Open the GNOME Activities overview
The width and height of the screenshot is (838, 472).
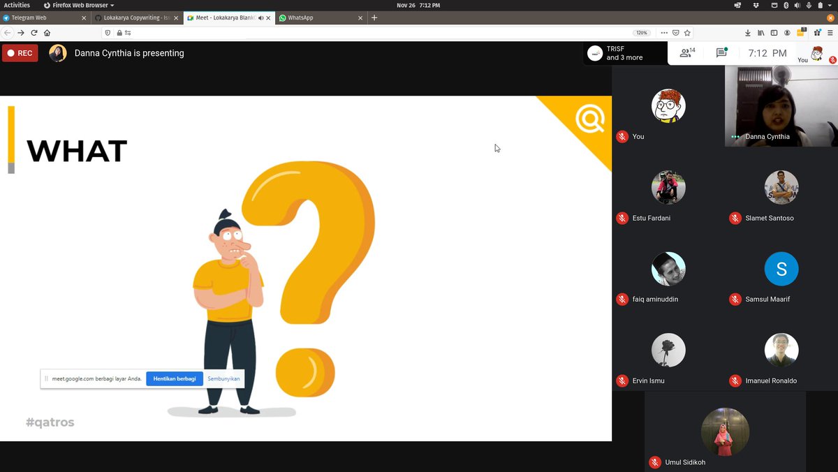pos(17,5)
